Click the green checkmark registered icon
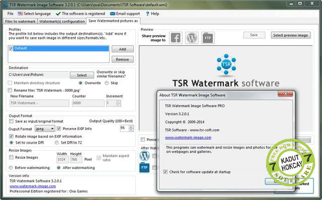 tap(58, 14)
